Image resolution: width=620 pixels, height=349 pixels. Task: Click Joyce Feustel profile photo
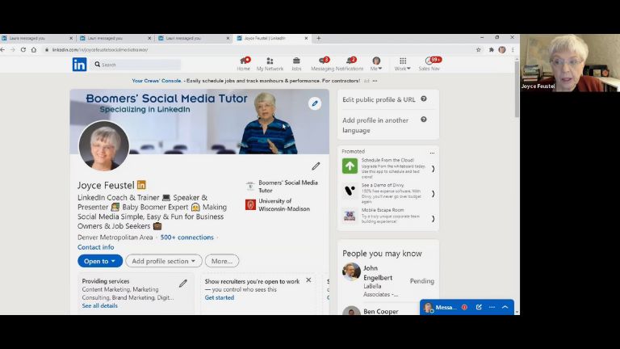click(x=103, y=145)
